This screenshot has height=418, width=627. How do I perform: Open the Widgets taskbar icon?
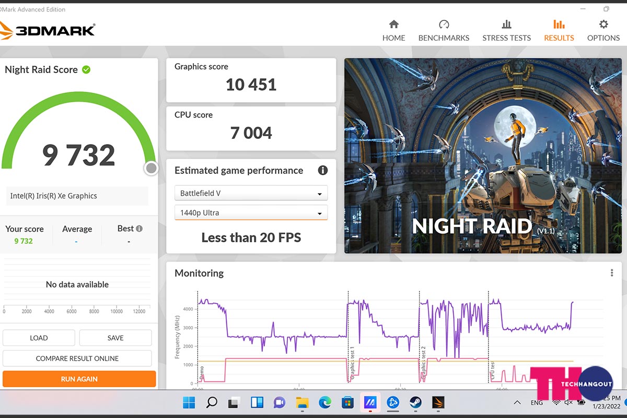point(257,402)
